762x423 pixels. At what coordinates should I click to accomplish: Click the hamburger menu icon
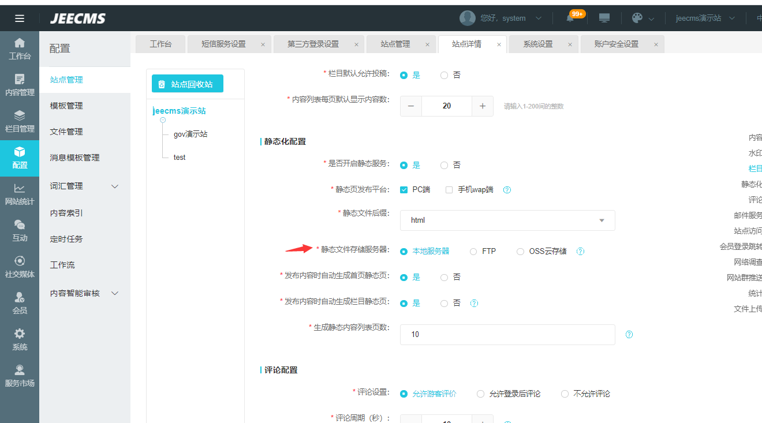point(20,18)
